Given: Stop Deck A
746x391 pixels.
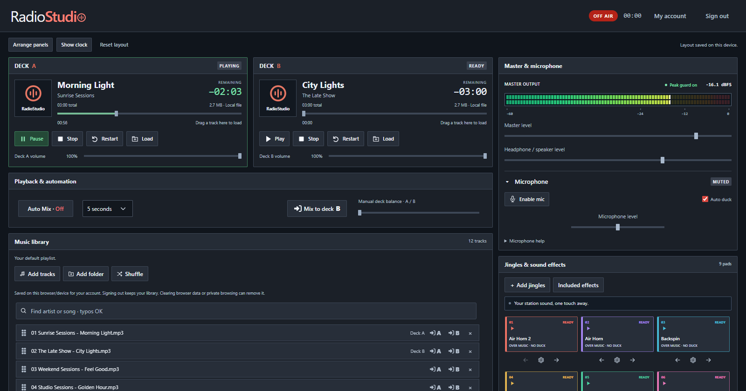Looking at the screenshot, I should click(x=68, y=139).
